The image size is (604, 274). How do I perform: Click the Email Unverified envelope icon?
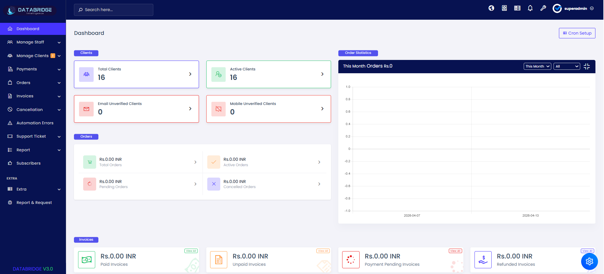tap(86, 109)
